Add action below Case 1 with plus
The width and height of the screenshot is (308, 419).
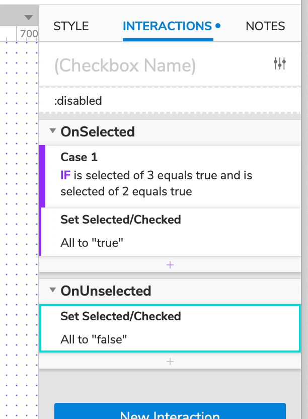170,264
